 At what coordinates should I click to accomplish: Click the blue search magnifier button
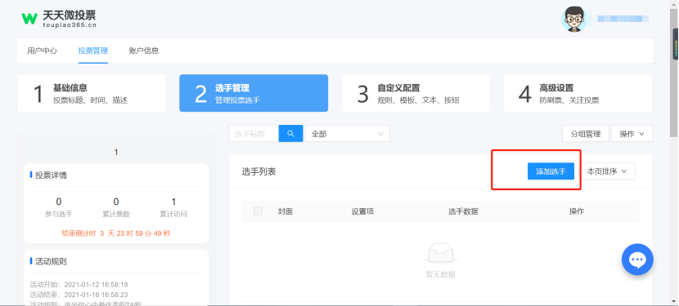click(290, 134)
